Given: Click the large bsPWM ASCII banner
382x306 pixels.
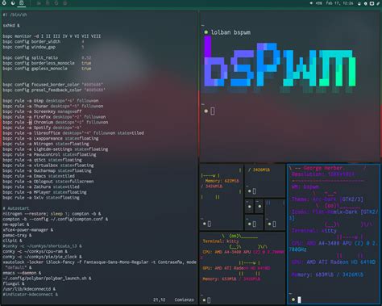Looking at the screenshot, I should point(280,65).
